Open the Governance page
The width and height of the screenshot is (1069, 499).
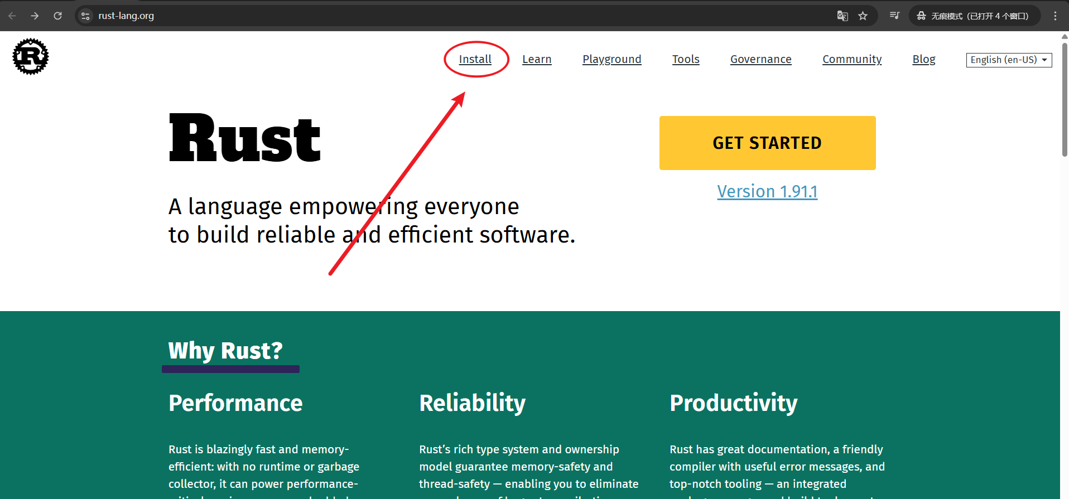(761, 59)
